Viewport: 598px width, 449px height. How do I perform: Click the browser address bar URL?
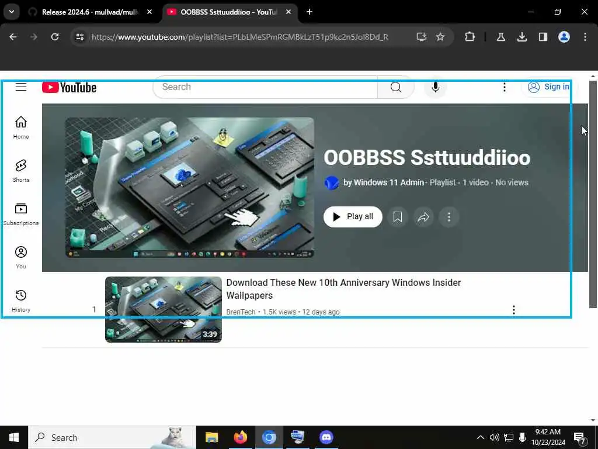(x=240, y=37)
